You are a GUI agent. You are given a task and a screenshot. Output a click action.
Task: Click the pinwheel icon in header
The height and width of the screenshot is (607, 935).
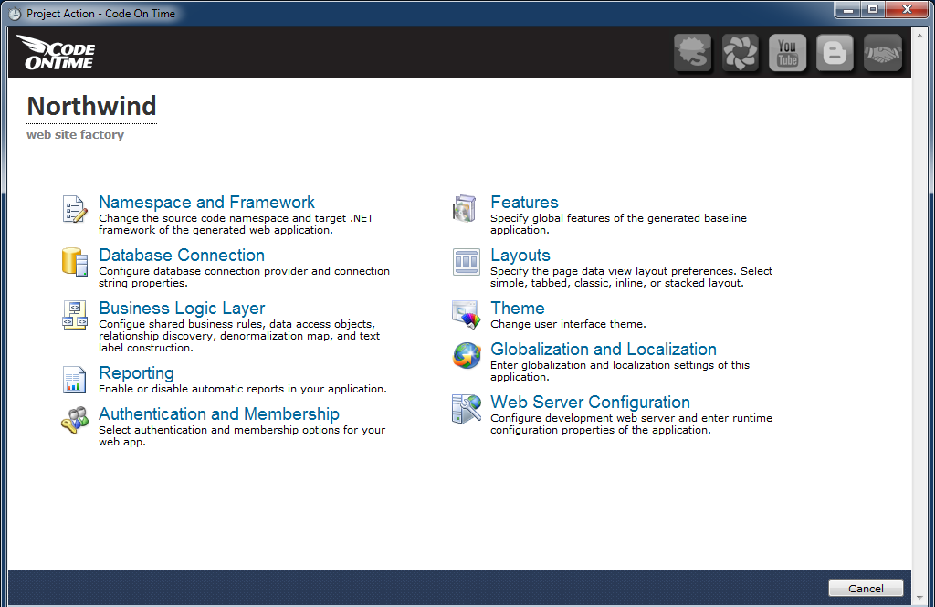tap(740, 53)
